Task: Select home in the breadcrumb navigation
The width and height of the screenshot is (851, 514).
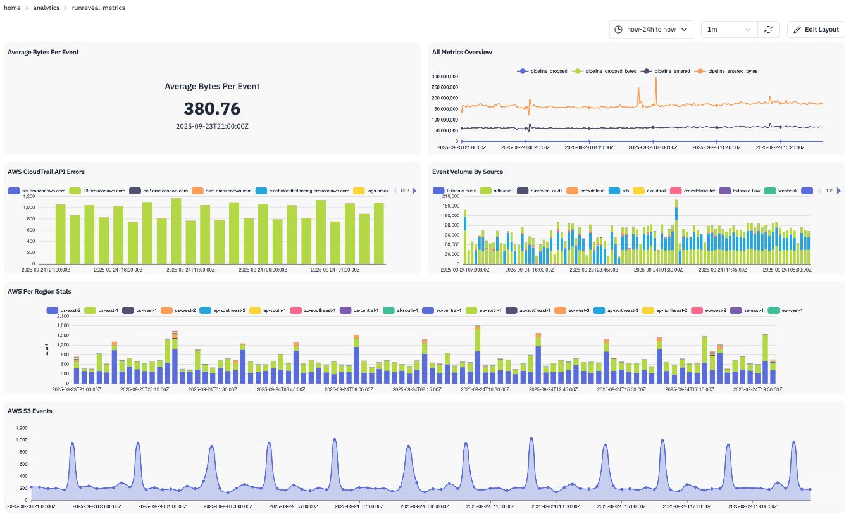Action: coord(11,8)
